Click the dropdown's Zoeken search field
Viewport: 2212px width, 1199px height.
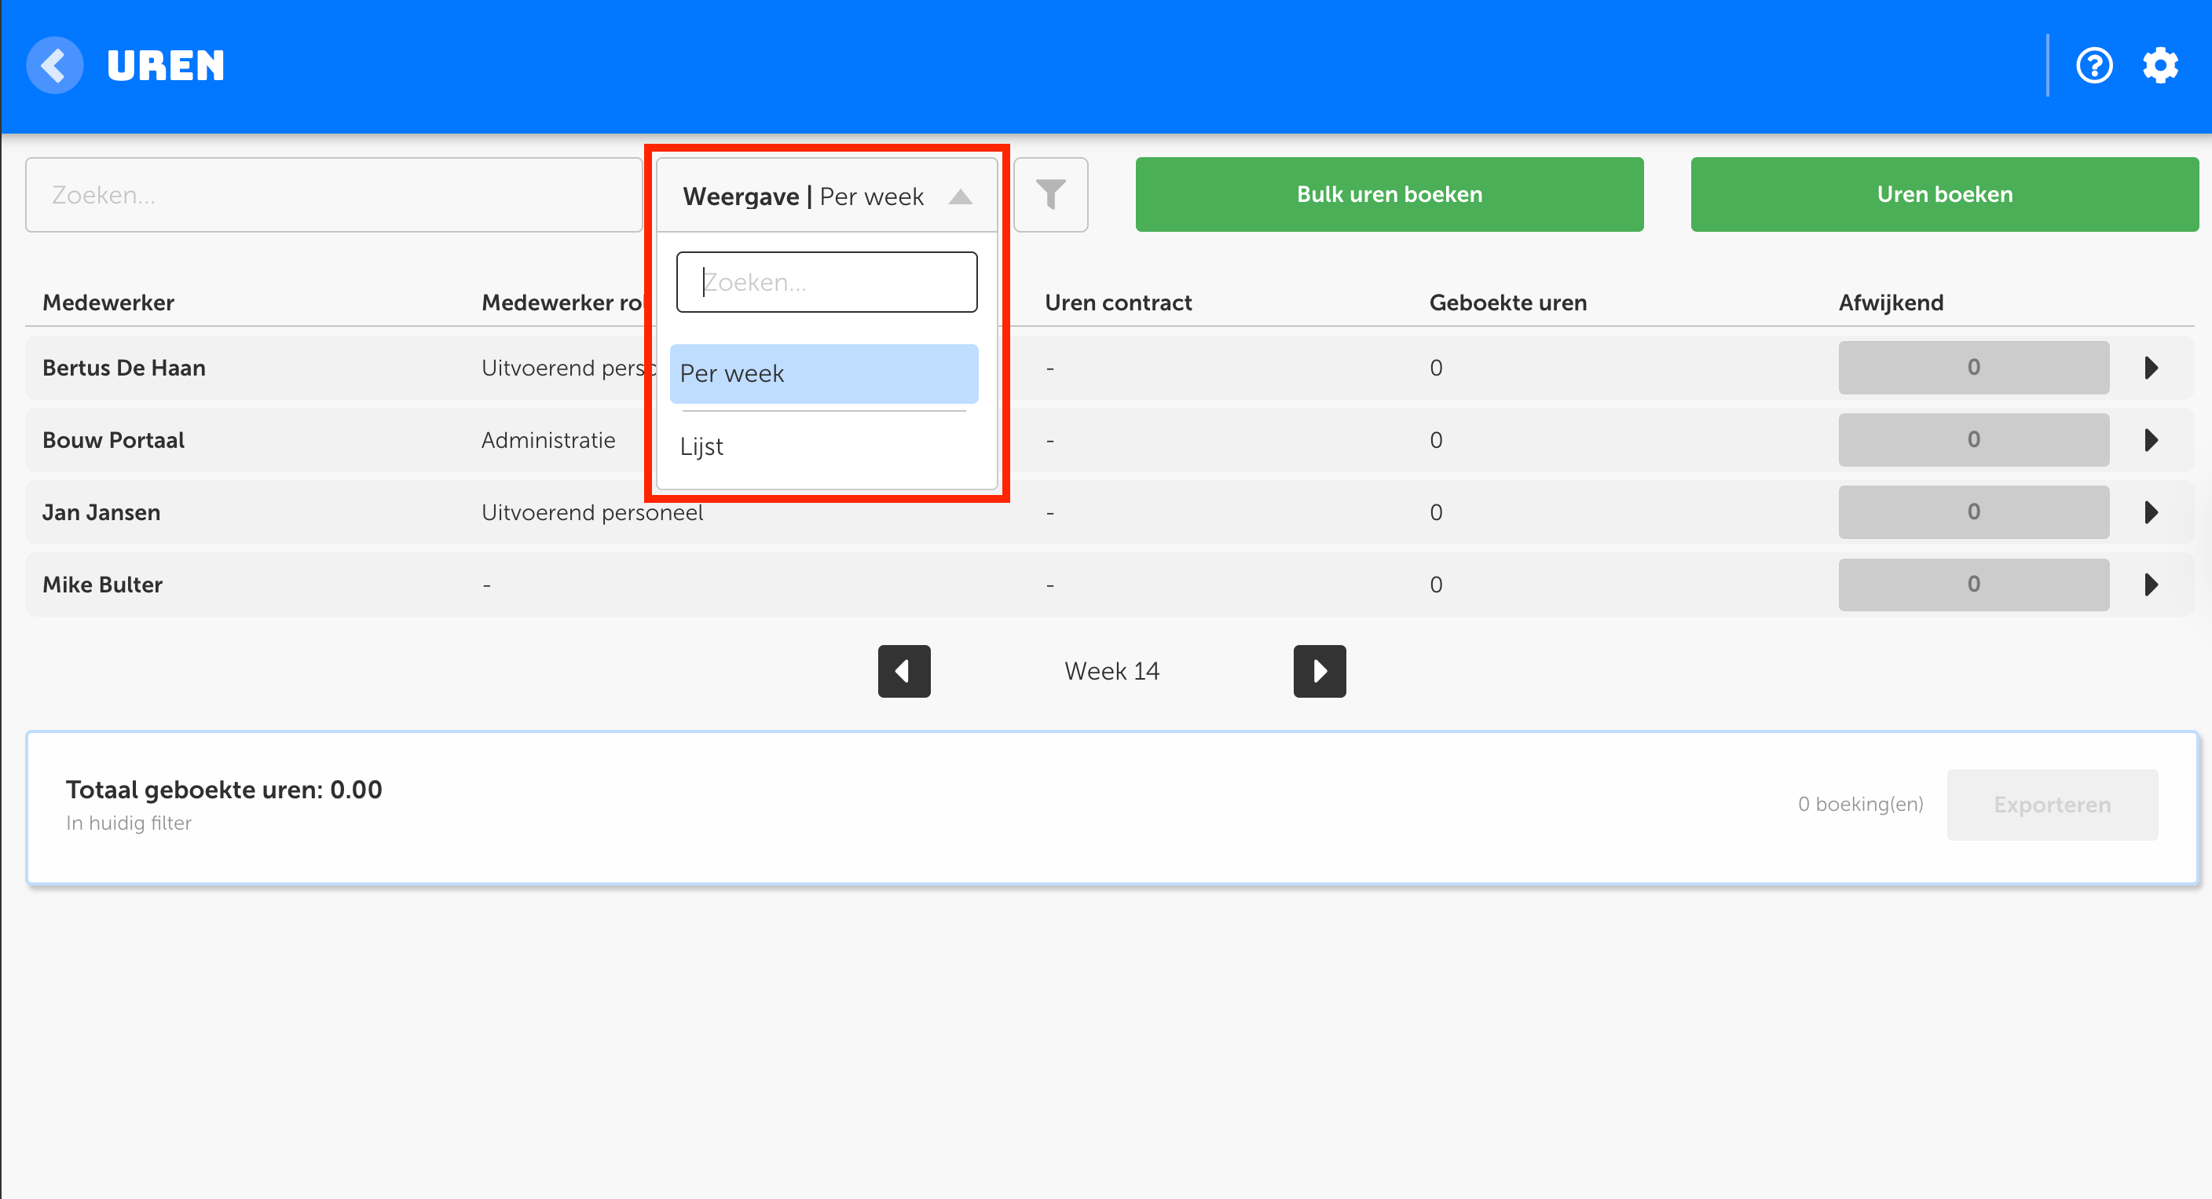pyautogui.click(x=826, y=282)
